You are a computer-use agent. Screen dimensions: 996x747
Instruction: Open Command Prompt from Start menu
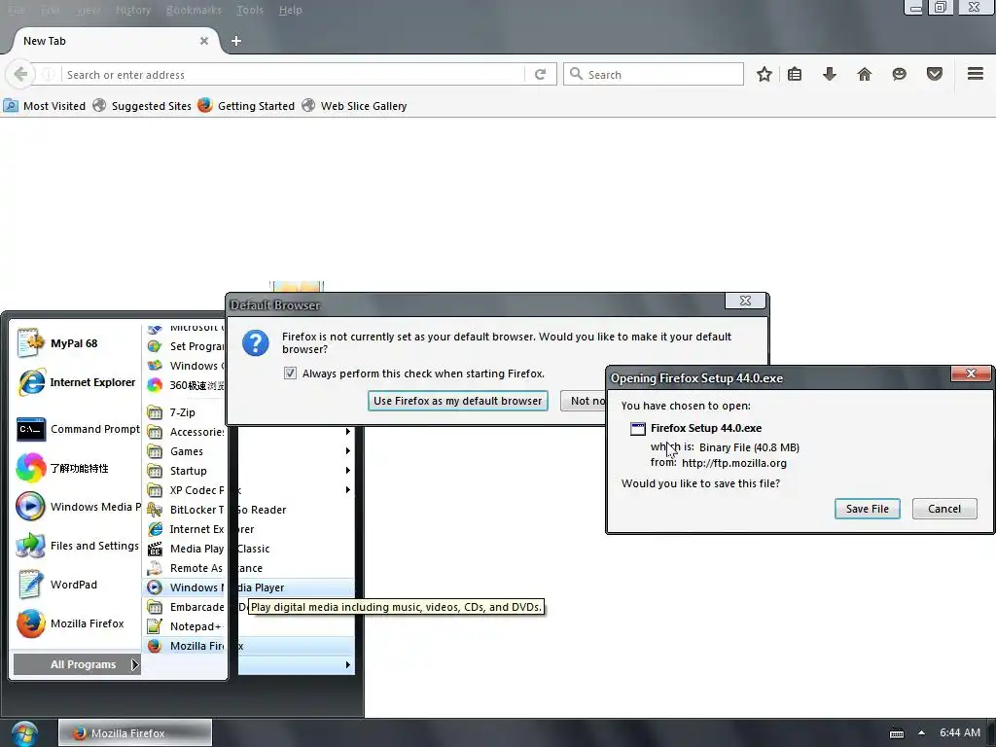pyautogui.click(x=76, y=429)
